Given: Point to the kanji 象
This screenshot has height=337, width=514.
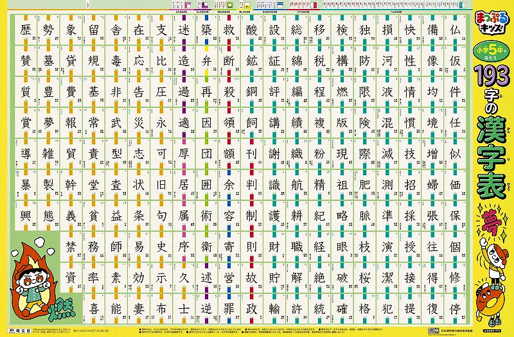Looking at the screenshot, I should [71, 30].
